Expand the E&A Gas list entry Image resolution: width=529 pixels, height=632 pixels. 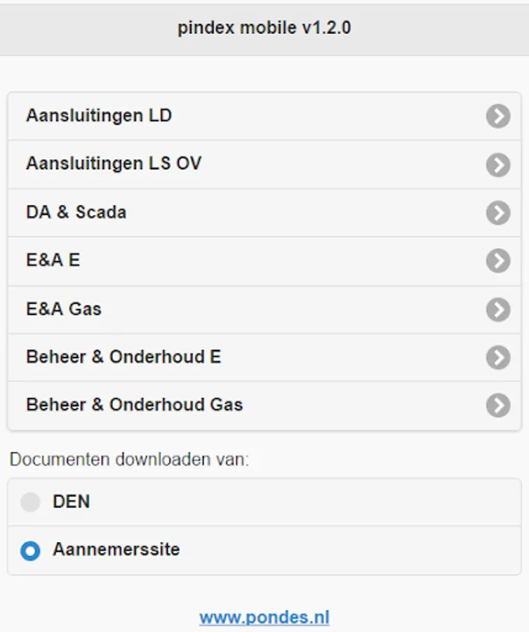click(x=64, y=309)
